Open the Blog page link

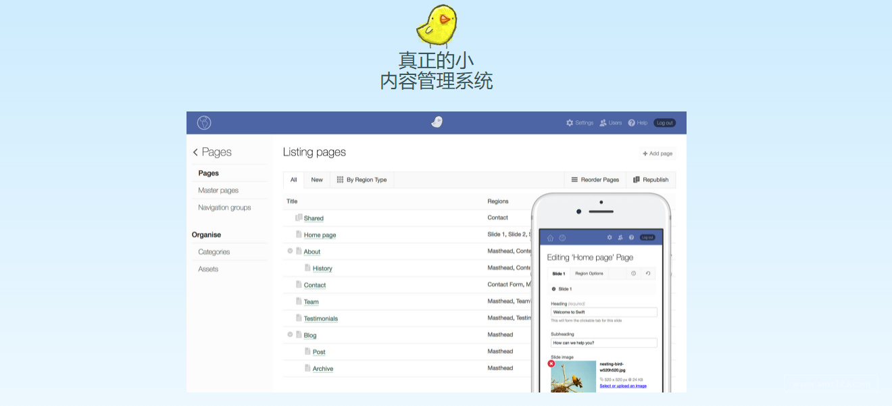pyautogui.click(x=310, y=335)
